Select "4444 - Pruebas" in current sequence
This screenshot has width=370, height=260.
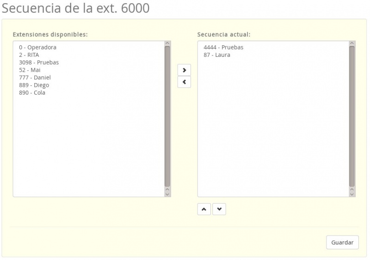[x=223, y=47]
